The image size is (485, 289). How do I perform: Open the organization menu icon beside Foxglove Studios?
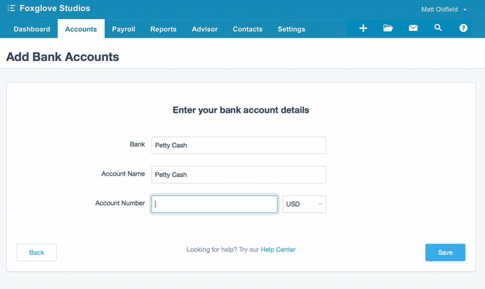(x=11, y=9)
